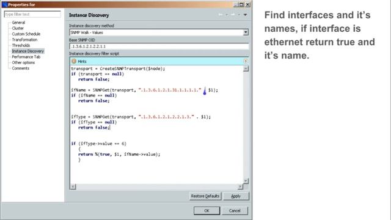Click the Apply button
Image resolution: width=391 pixels, height=220 pixels.
236,196
